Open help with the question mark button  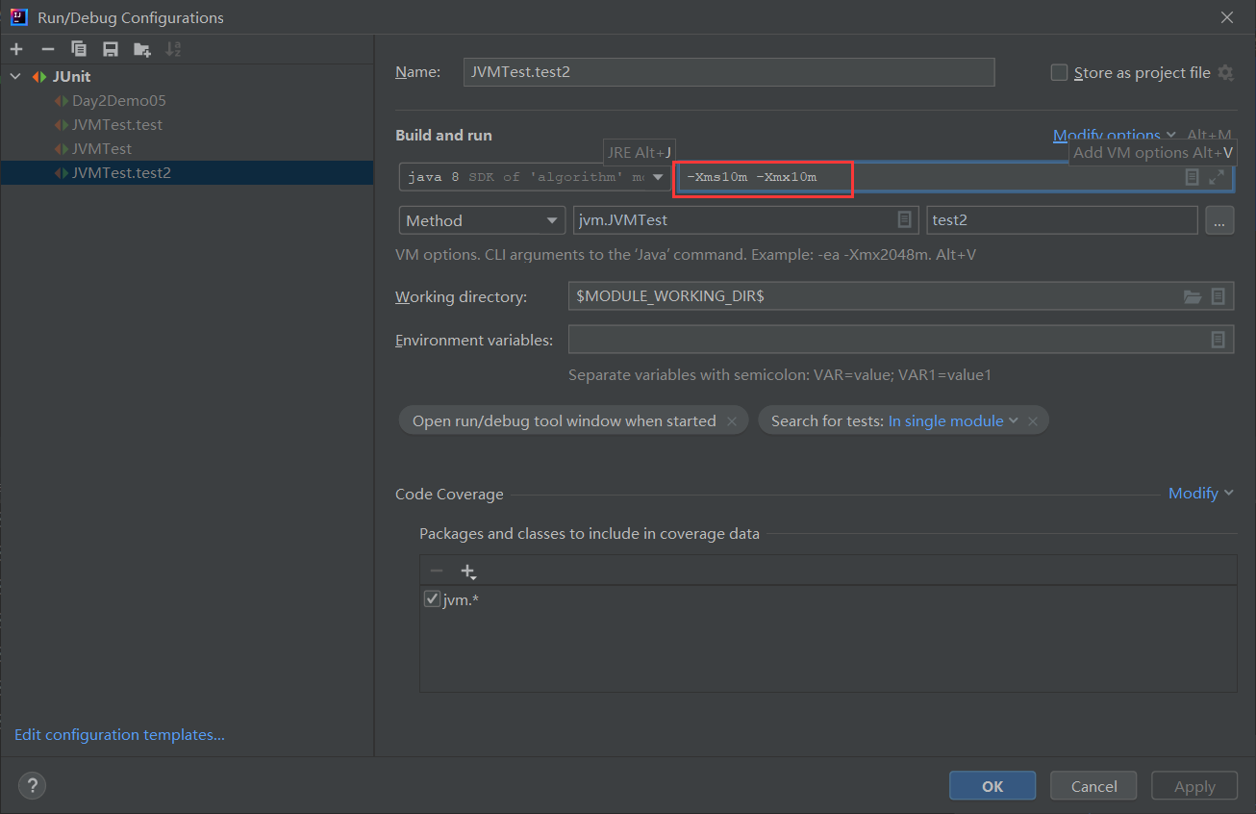coord(32,786)
